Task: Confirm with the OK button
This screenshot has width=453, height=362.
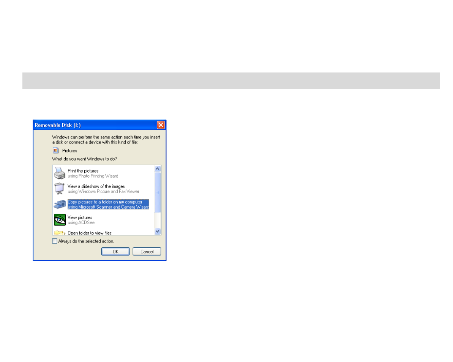Action: tap(115, 252)
